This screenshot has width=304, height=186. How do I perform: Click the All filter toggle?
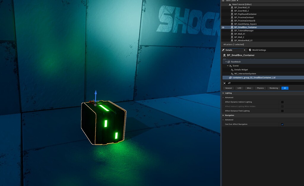[x=285, y=88]
